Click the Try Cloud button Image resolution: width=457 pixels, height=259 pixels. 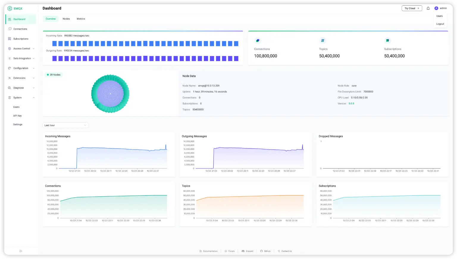[412, 8]
